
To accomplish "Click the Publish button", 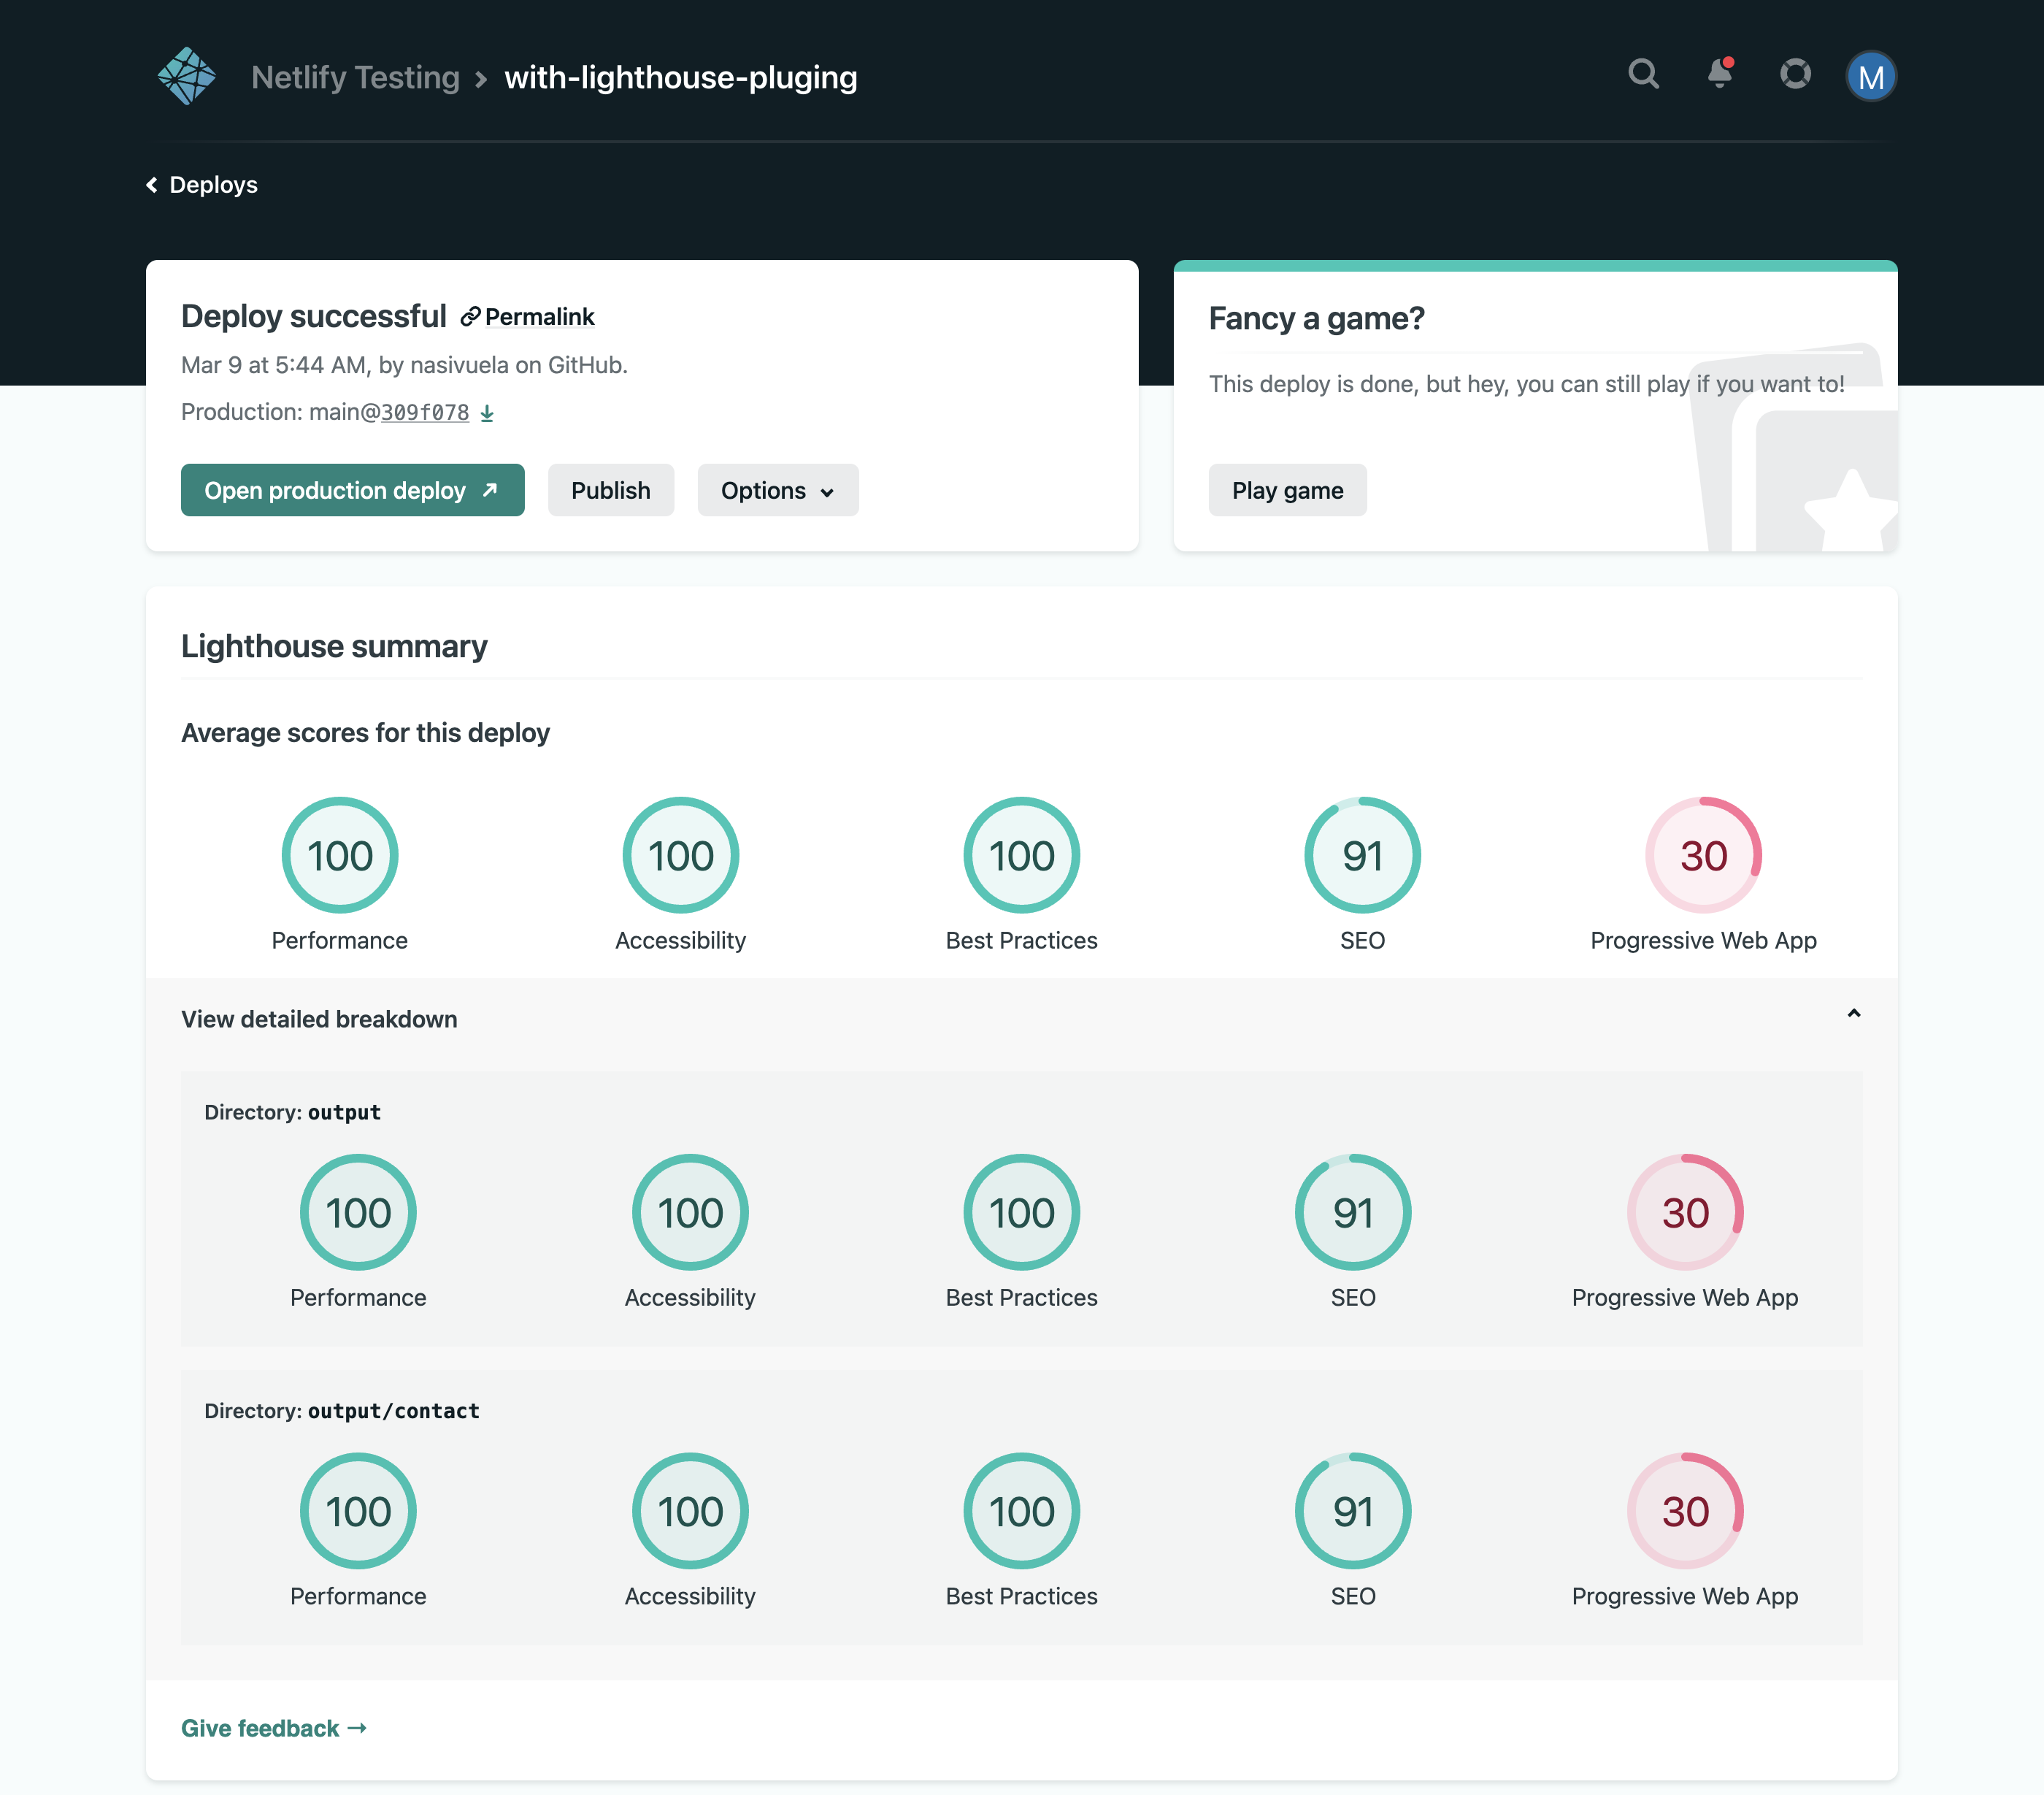I will 610,490.
